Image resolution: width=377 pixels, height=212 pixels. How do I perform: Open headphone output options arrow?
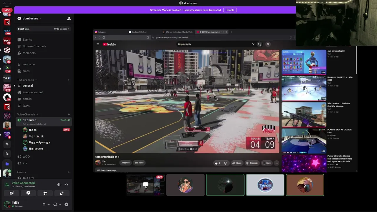[x=60, y=204]
